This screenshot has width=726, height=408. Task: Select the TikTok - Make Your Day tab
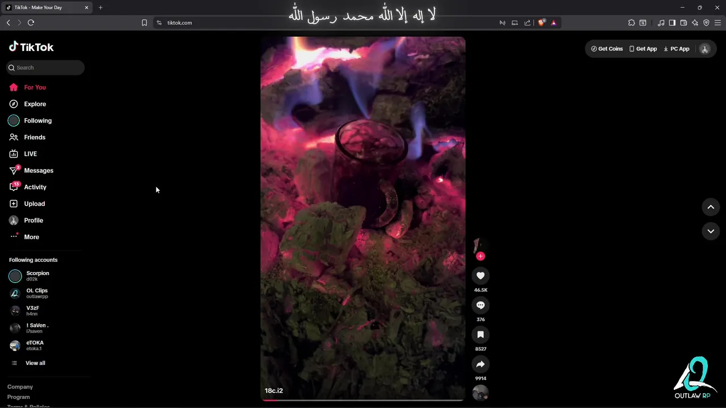pyautogui.click(x=48, y=7)
